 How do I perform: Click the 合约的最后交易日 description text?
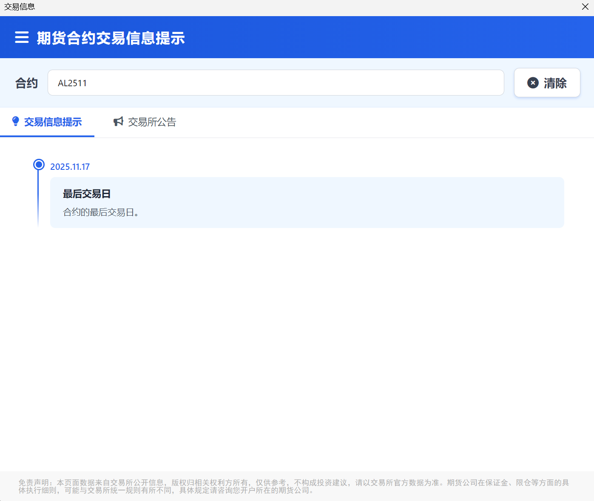click(x=101, y=212)
